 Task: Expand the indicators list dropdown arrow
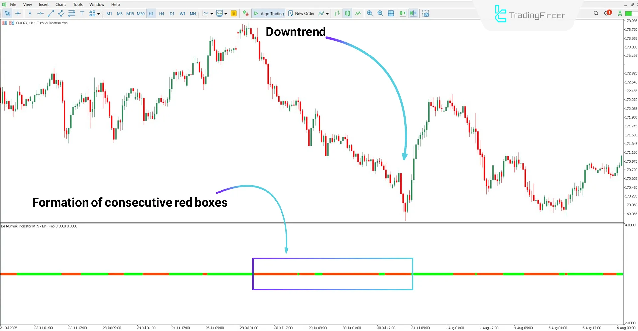click(x=327, y=14)
